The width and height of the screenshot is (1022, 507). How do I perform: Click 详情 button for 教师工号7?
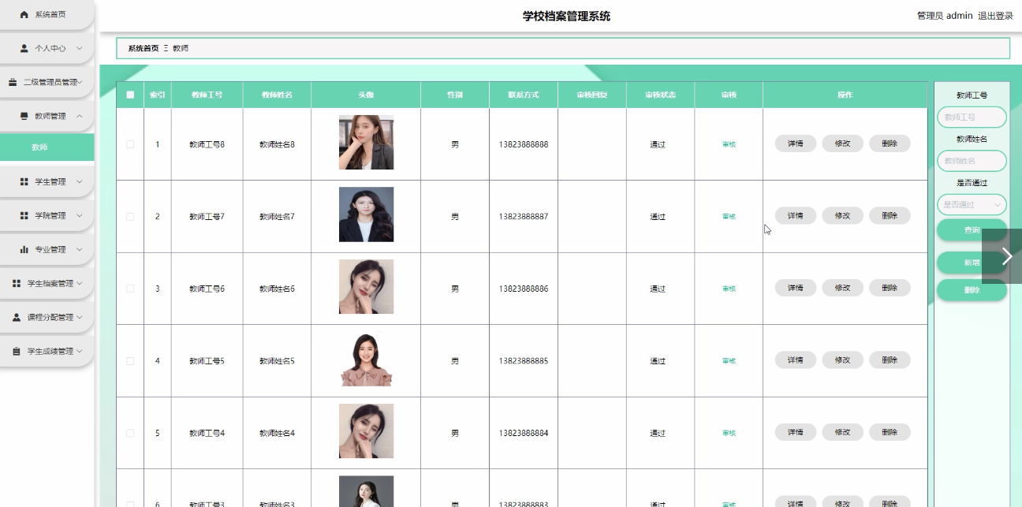coord(795,216)
